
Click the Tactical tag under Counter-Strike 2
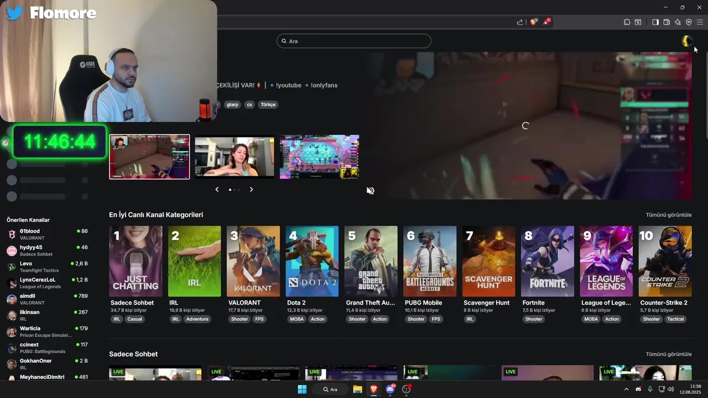[675, 319]
